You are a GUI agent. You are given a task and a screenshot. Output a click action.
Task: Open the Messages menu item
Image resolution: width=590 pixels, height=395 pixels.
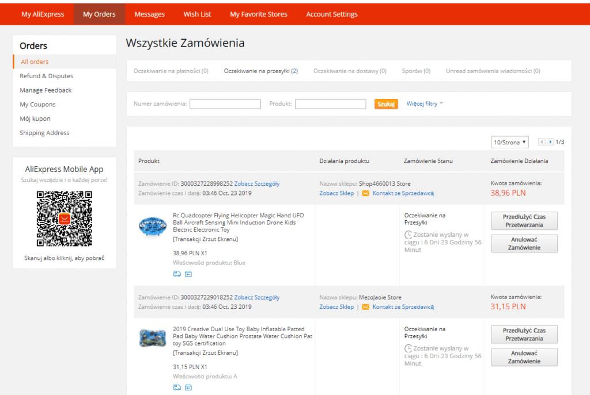pos(149,14)
